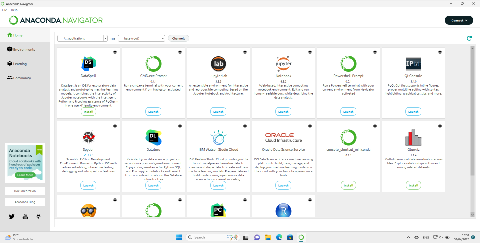This screenshot has width=480, height=243.
Task: Launch CMD.exe Prompt
Action: 153,112
